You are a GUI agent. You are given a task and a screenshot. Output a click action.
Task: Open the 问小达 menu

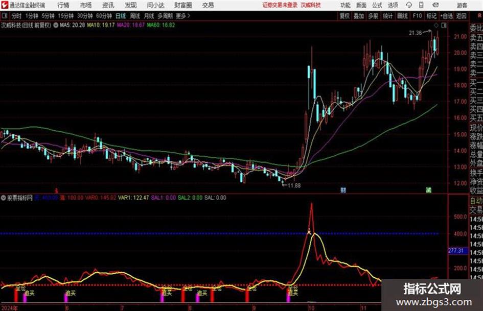[x=155, y=5]
